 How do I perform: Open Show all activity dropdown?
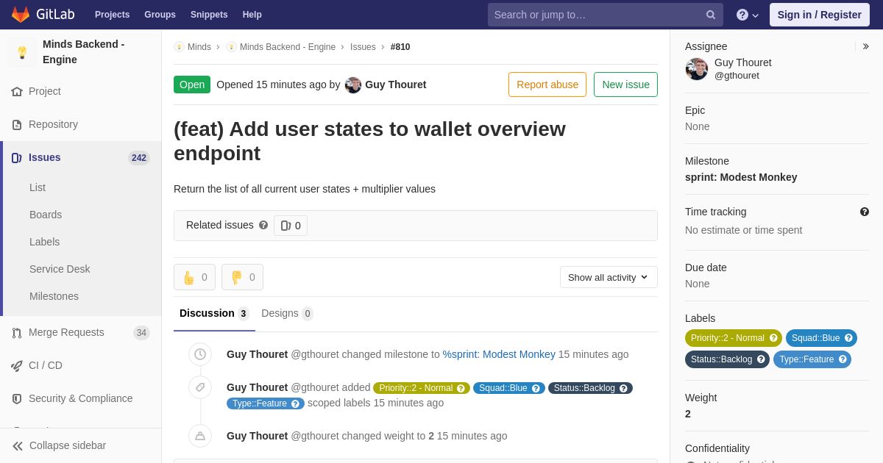click(x=609, y=277)
